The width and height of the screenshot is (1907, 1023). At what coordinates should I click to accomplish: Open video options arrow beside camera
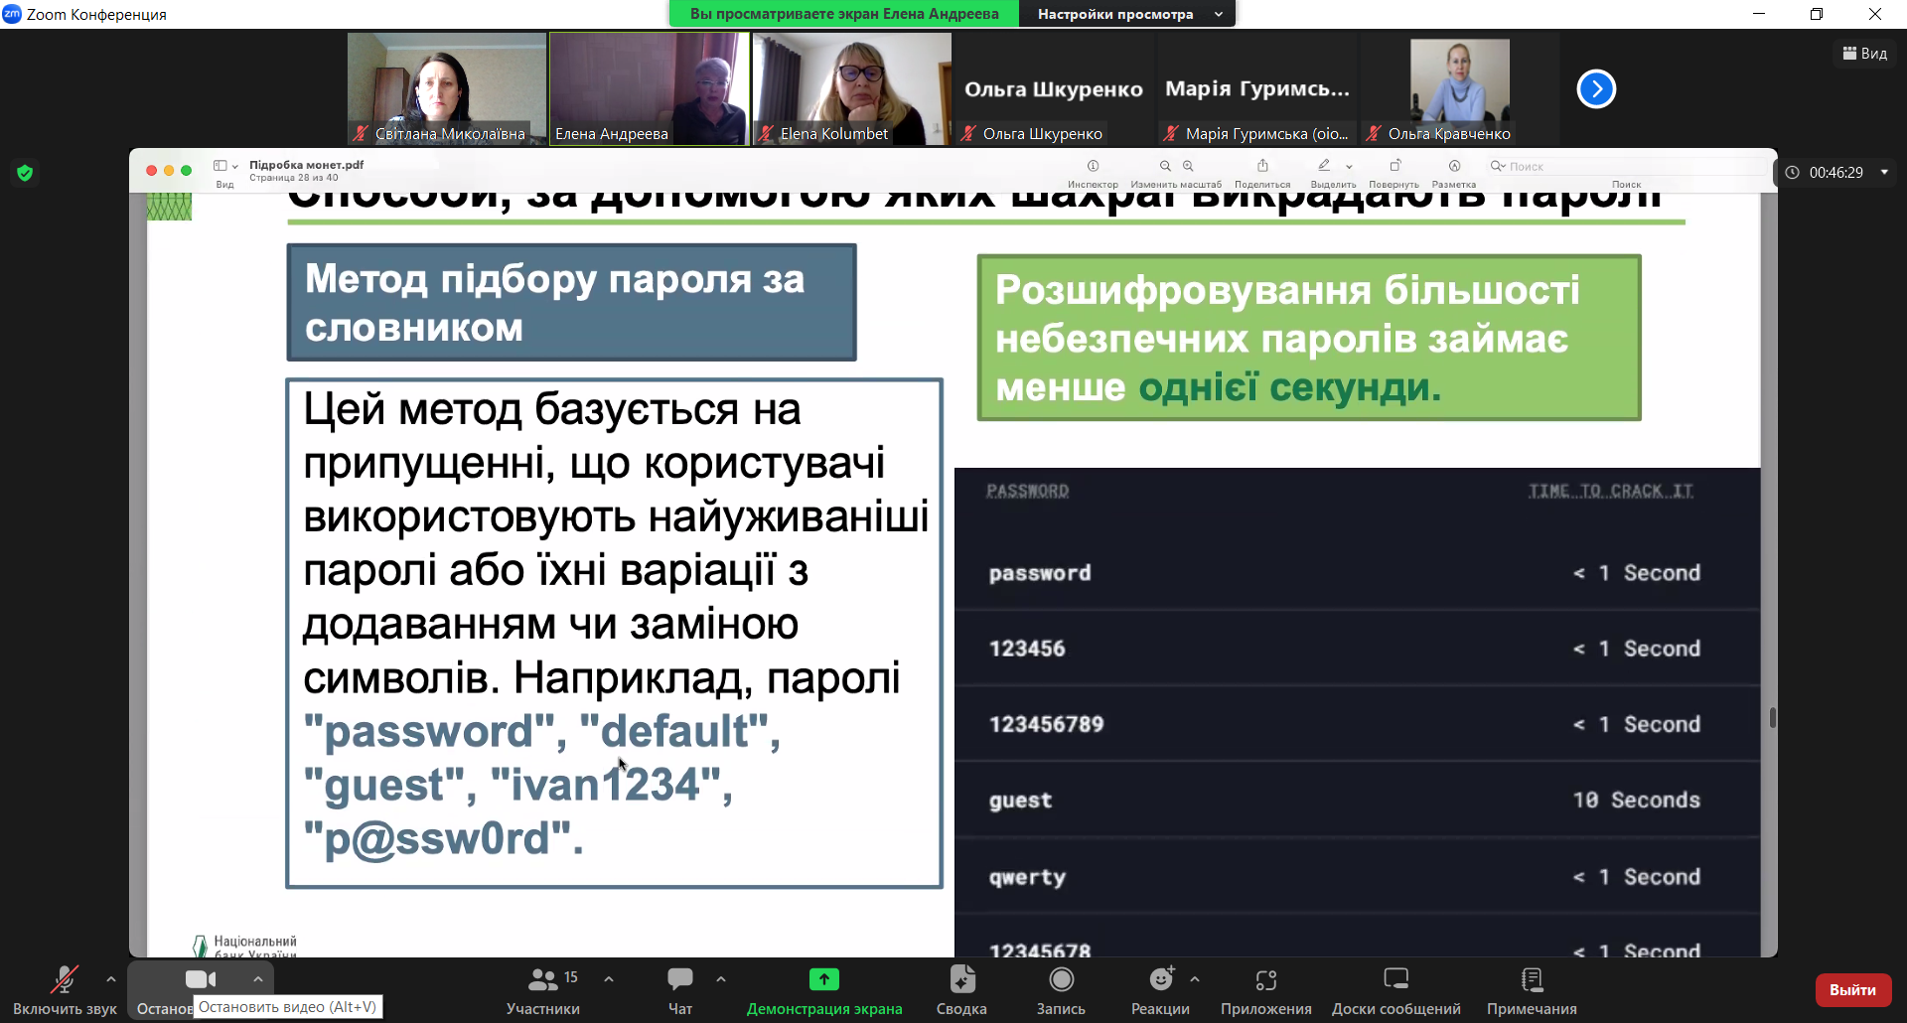(x=258, y=979)
